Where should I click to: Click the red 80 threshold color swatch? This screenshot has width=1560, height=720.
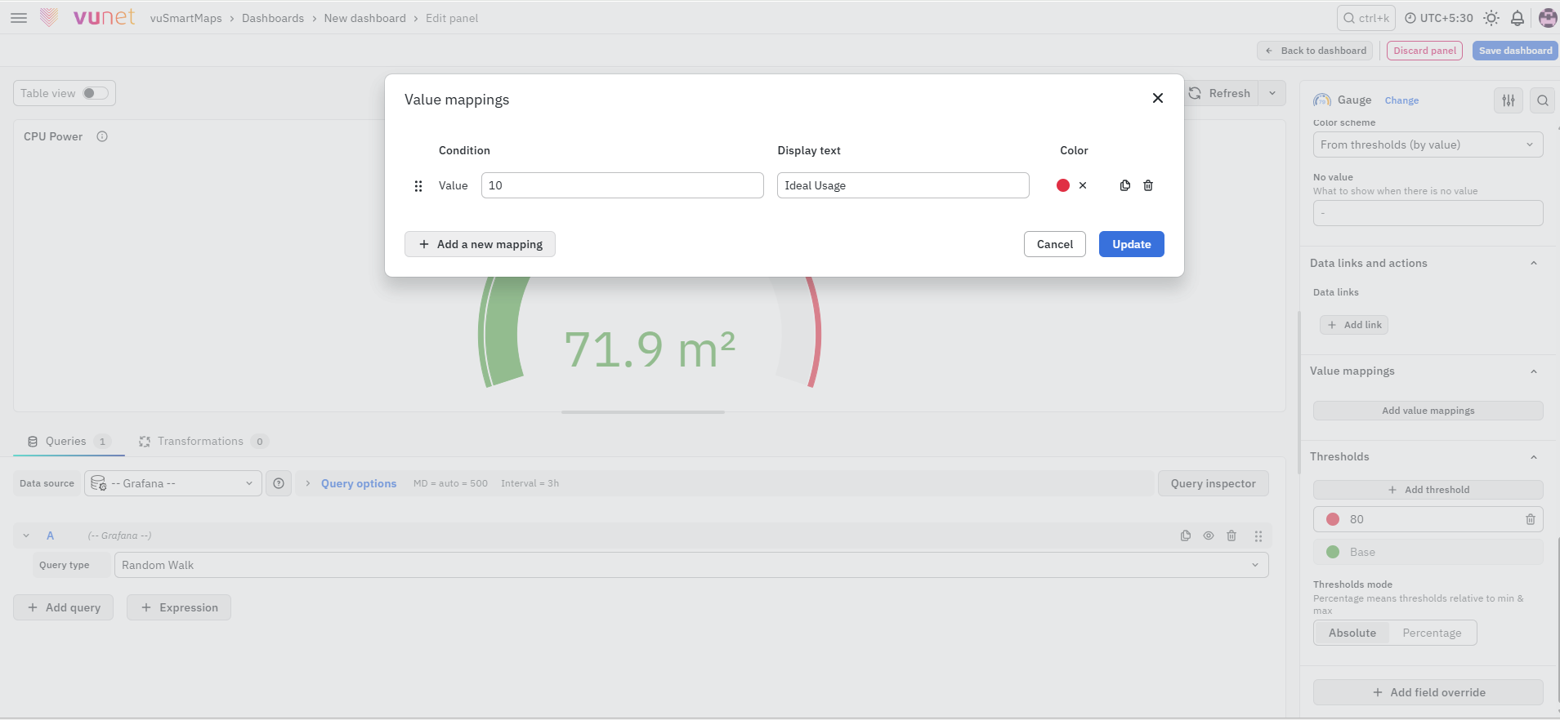point(1333,519)
